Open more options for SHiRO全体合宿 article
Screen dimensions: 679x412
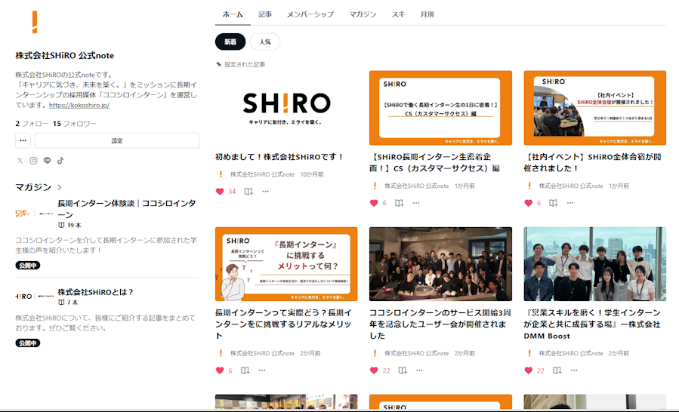click(570, 202)
